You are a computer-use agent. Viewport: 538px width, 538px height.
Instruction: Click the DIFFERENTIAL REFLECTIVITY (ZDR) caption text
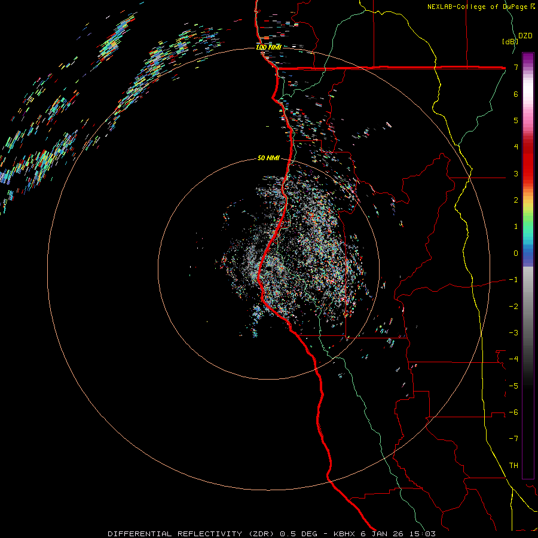tap(192, 534)
